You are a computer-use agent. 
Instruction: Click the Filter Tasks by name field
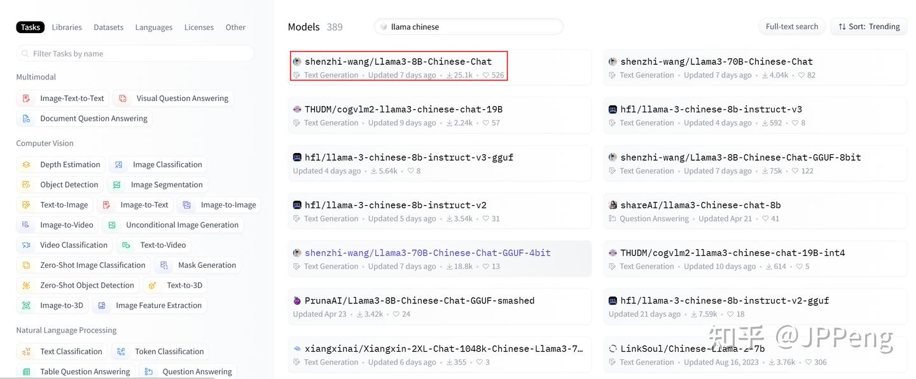(135, 54)
